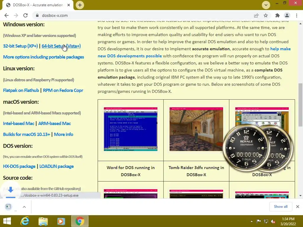This screenshot has height=227, width=303.
Task: Show all downloads
Action: click(x=281, y=207)
